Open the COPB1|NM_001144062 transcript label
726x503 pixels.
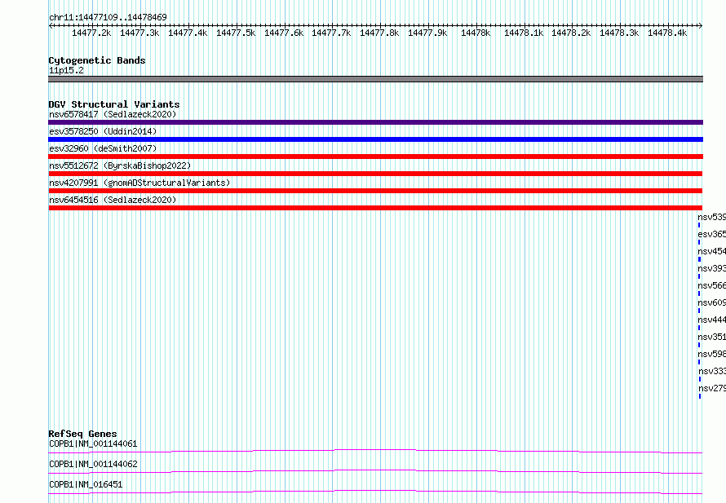tap(93, 464)
